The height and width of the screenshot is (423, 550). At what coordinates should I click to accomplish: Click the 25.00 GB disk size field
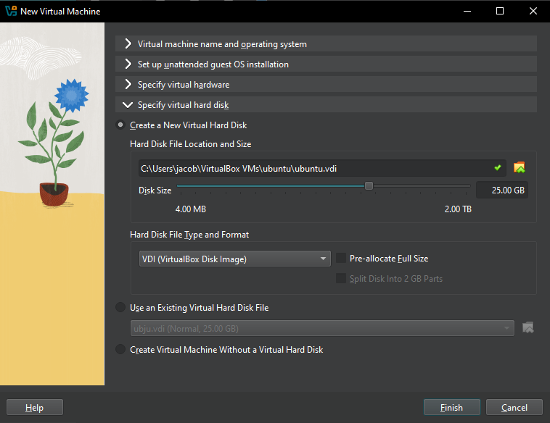pos(501,190)
